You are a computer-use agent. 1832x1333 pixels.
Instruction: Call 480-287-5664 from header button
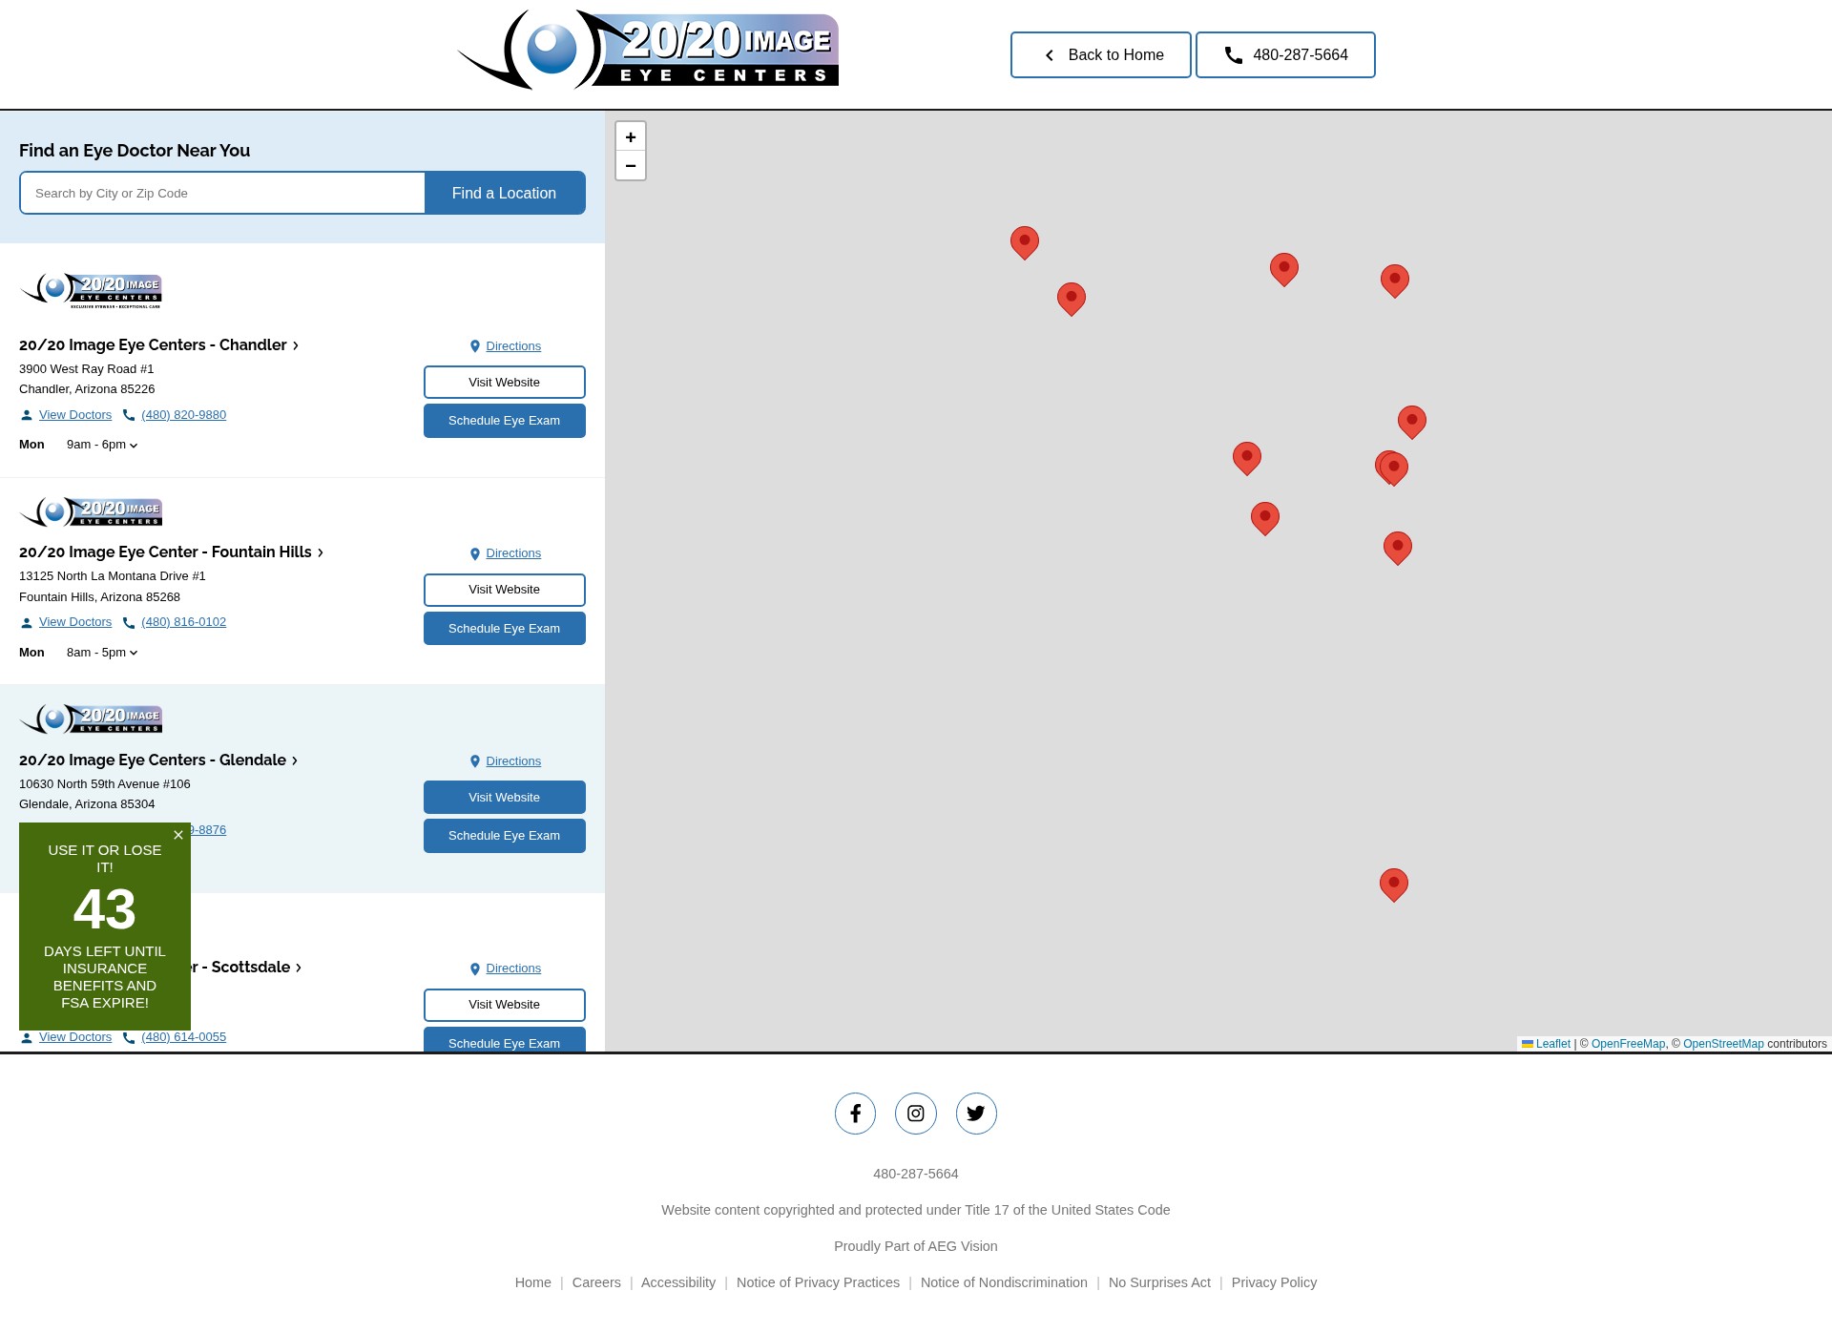pyautogui.click(x=1285, y=54)
